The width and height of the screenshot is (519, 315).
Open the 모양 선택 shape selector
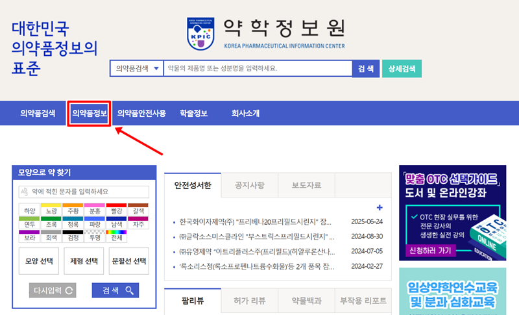[39, 261]
